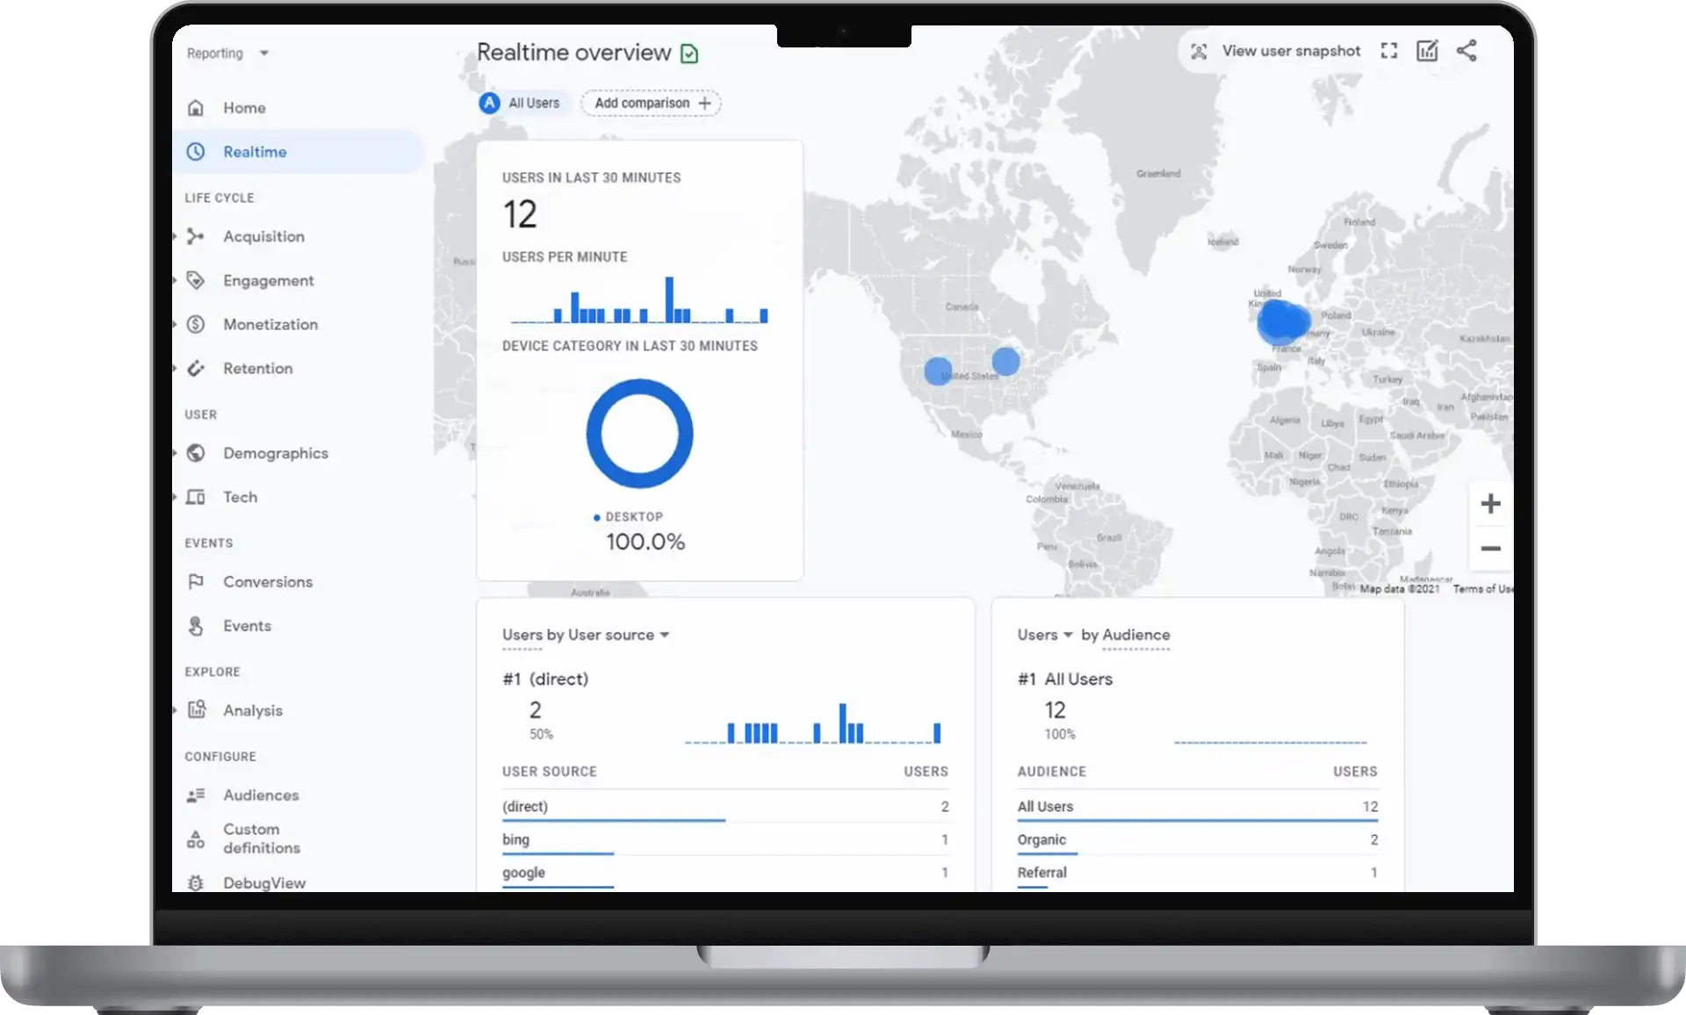Viewport: 1686px width, 1015px height.
Task: Click the bing row in User source table
Action: point(725,839)
